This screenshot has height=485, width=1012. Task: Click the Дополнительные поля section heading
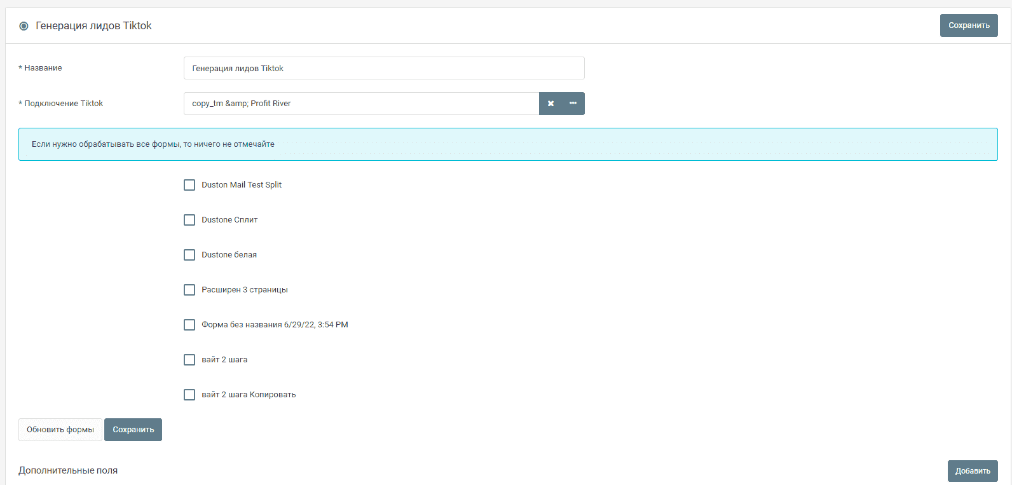tap(68, 470)
